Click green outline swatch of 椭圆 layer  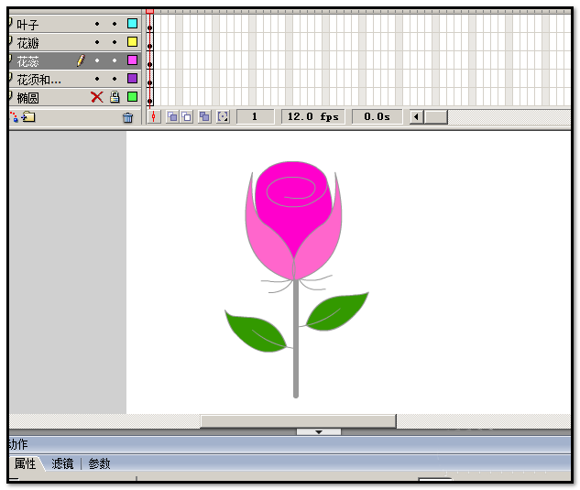click(133, 96)
